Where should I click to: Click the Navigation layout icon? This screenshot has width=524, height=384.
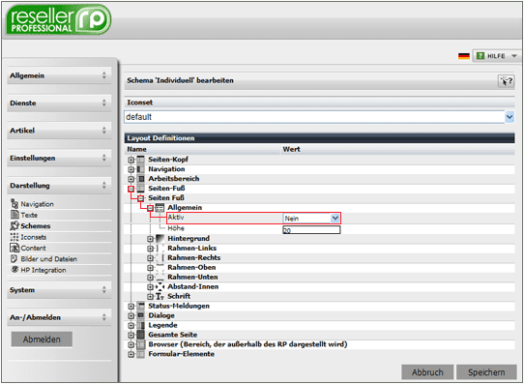(x=141, y=169)
